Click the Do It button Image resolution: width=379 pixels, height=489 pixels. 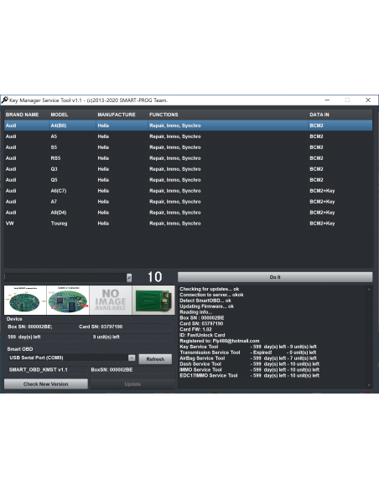tap(275, 277)
